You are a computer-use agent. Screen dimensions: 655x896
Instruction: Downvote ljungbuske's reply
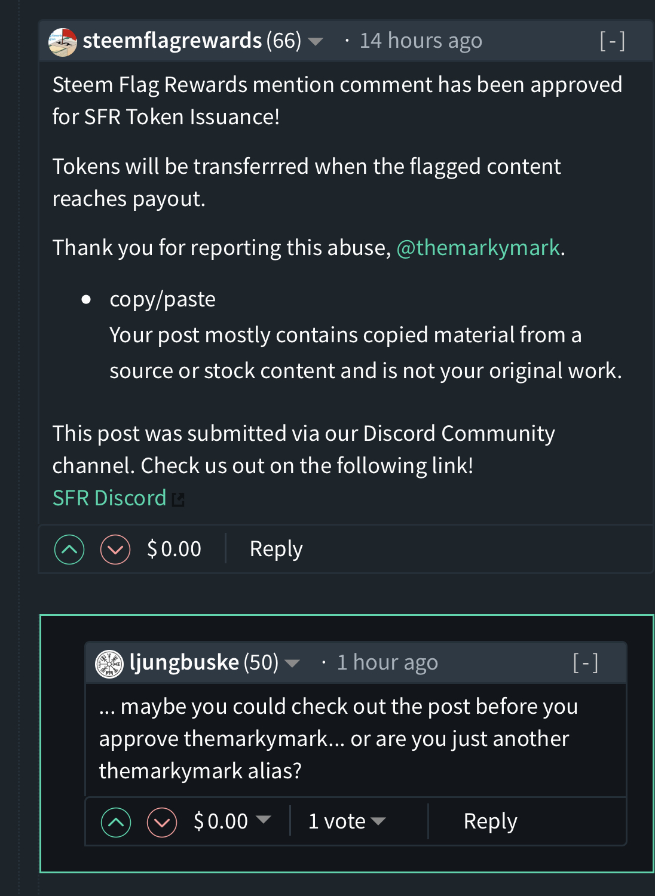coord(162,823)
